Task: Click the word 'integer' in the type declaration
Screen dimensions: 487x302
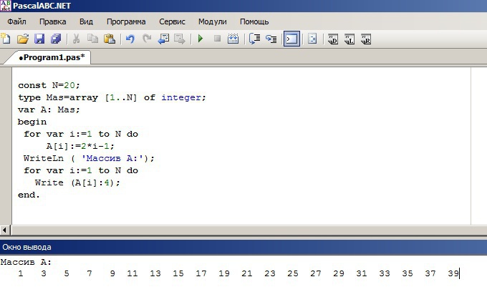Action: [181, 97]
